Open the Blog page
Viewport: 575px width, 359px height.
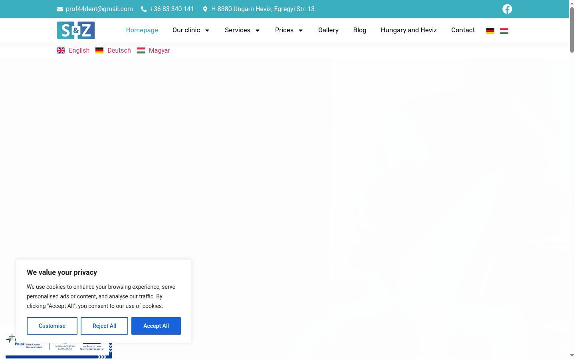pyautogui.click(x=360, y=30)
